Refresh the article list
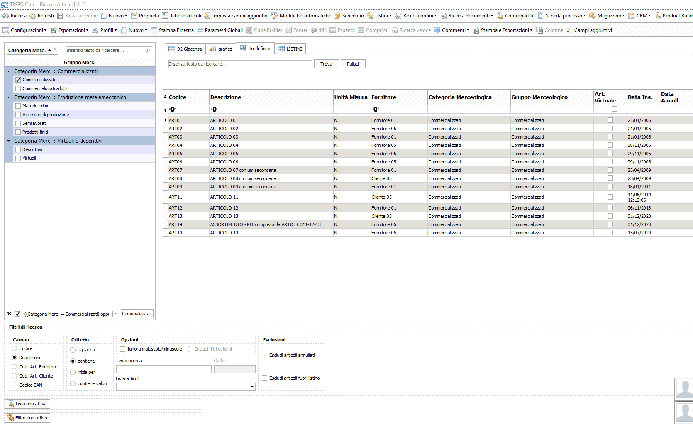This screenshot has height=424, width=693. [x=41, y=16]
